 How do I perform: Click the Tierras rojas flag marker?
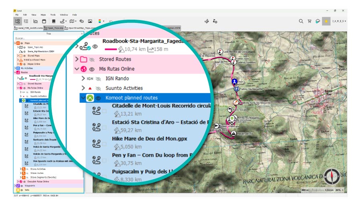pyautogui.click(x=233, y=58)
